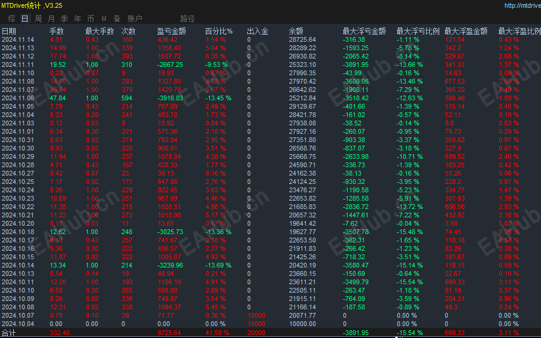541x338 pixels.
Task: Select trade count 393
Action: (127, 57)
